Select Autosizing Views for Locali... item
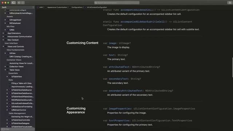 (x=21, y=63)
